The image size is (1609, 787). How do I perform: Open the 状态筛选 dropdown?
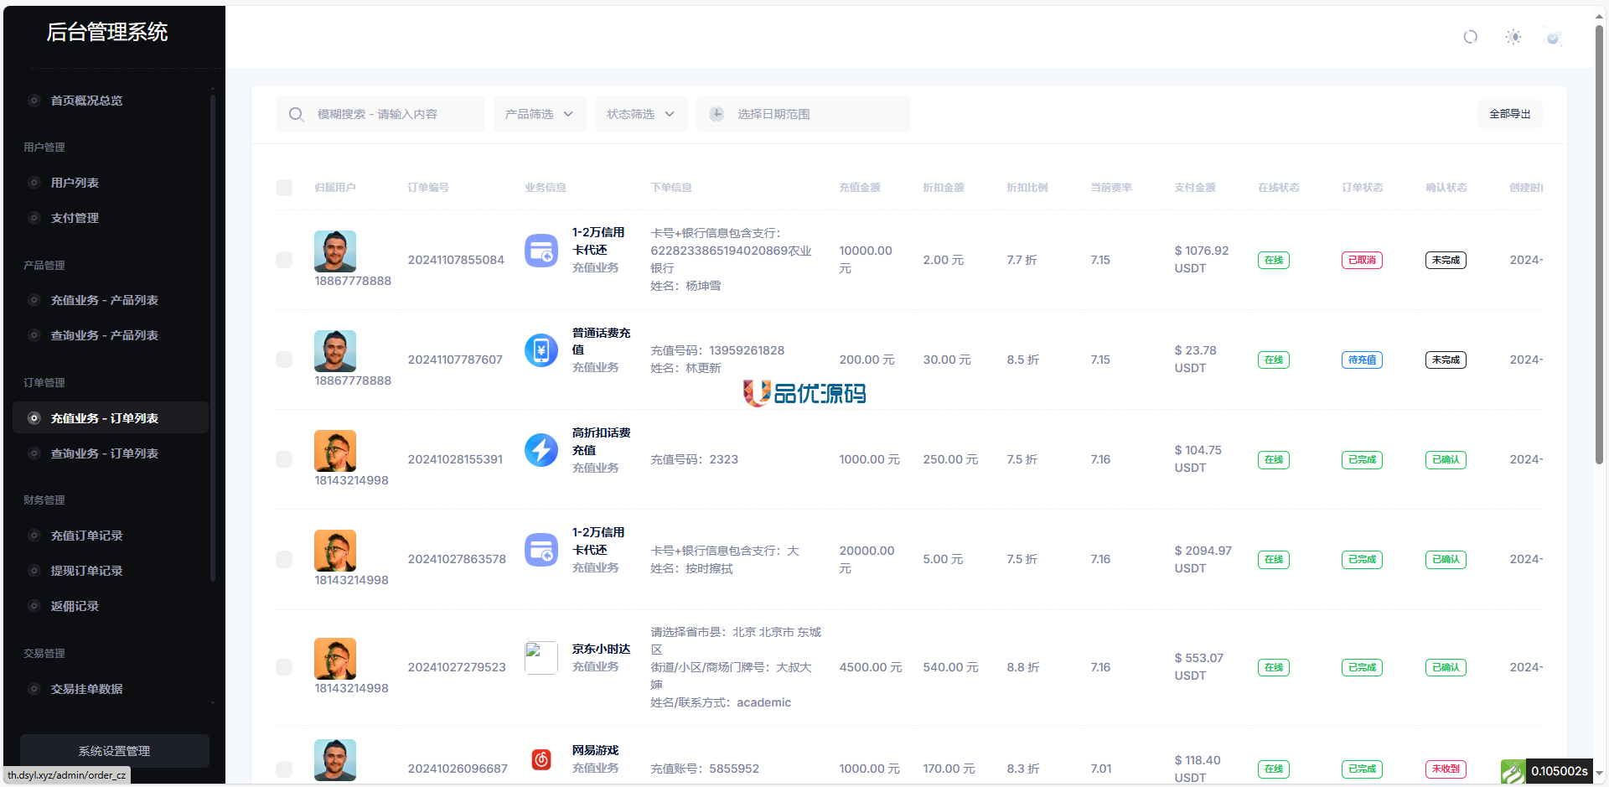[641, 114]
